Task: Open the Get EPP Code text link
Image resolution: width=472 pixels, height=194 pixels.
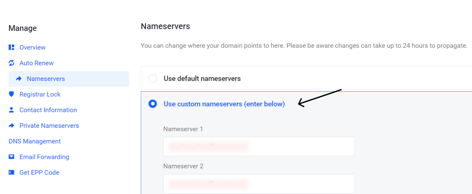Action: coord(39,173)
